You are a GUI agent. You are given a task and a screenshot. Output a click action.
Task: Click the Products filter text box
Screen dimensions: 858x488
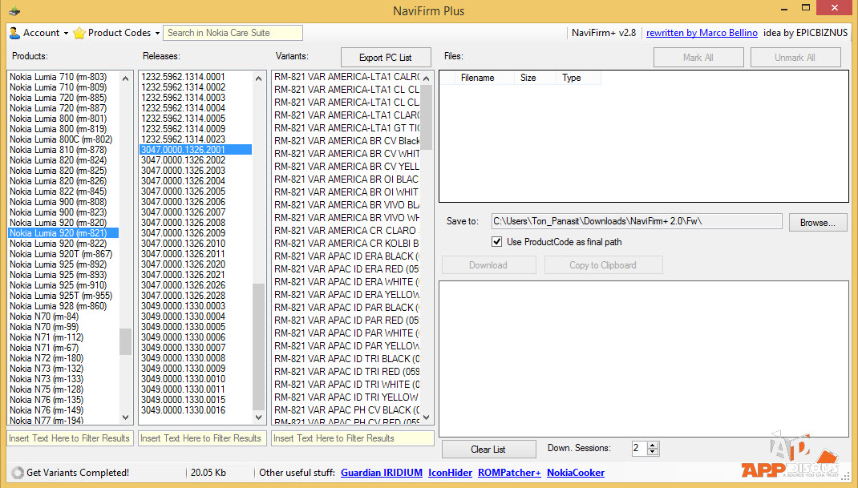coord(70,438)
